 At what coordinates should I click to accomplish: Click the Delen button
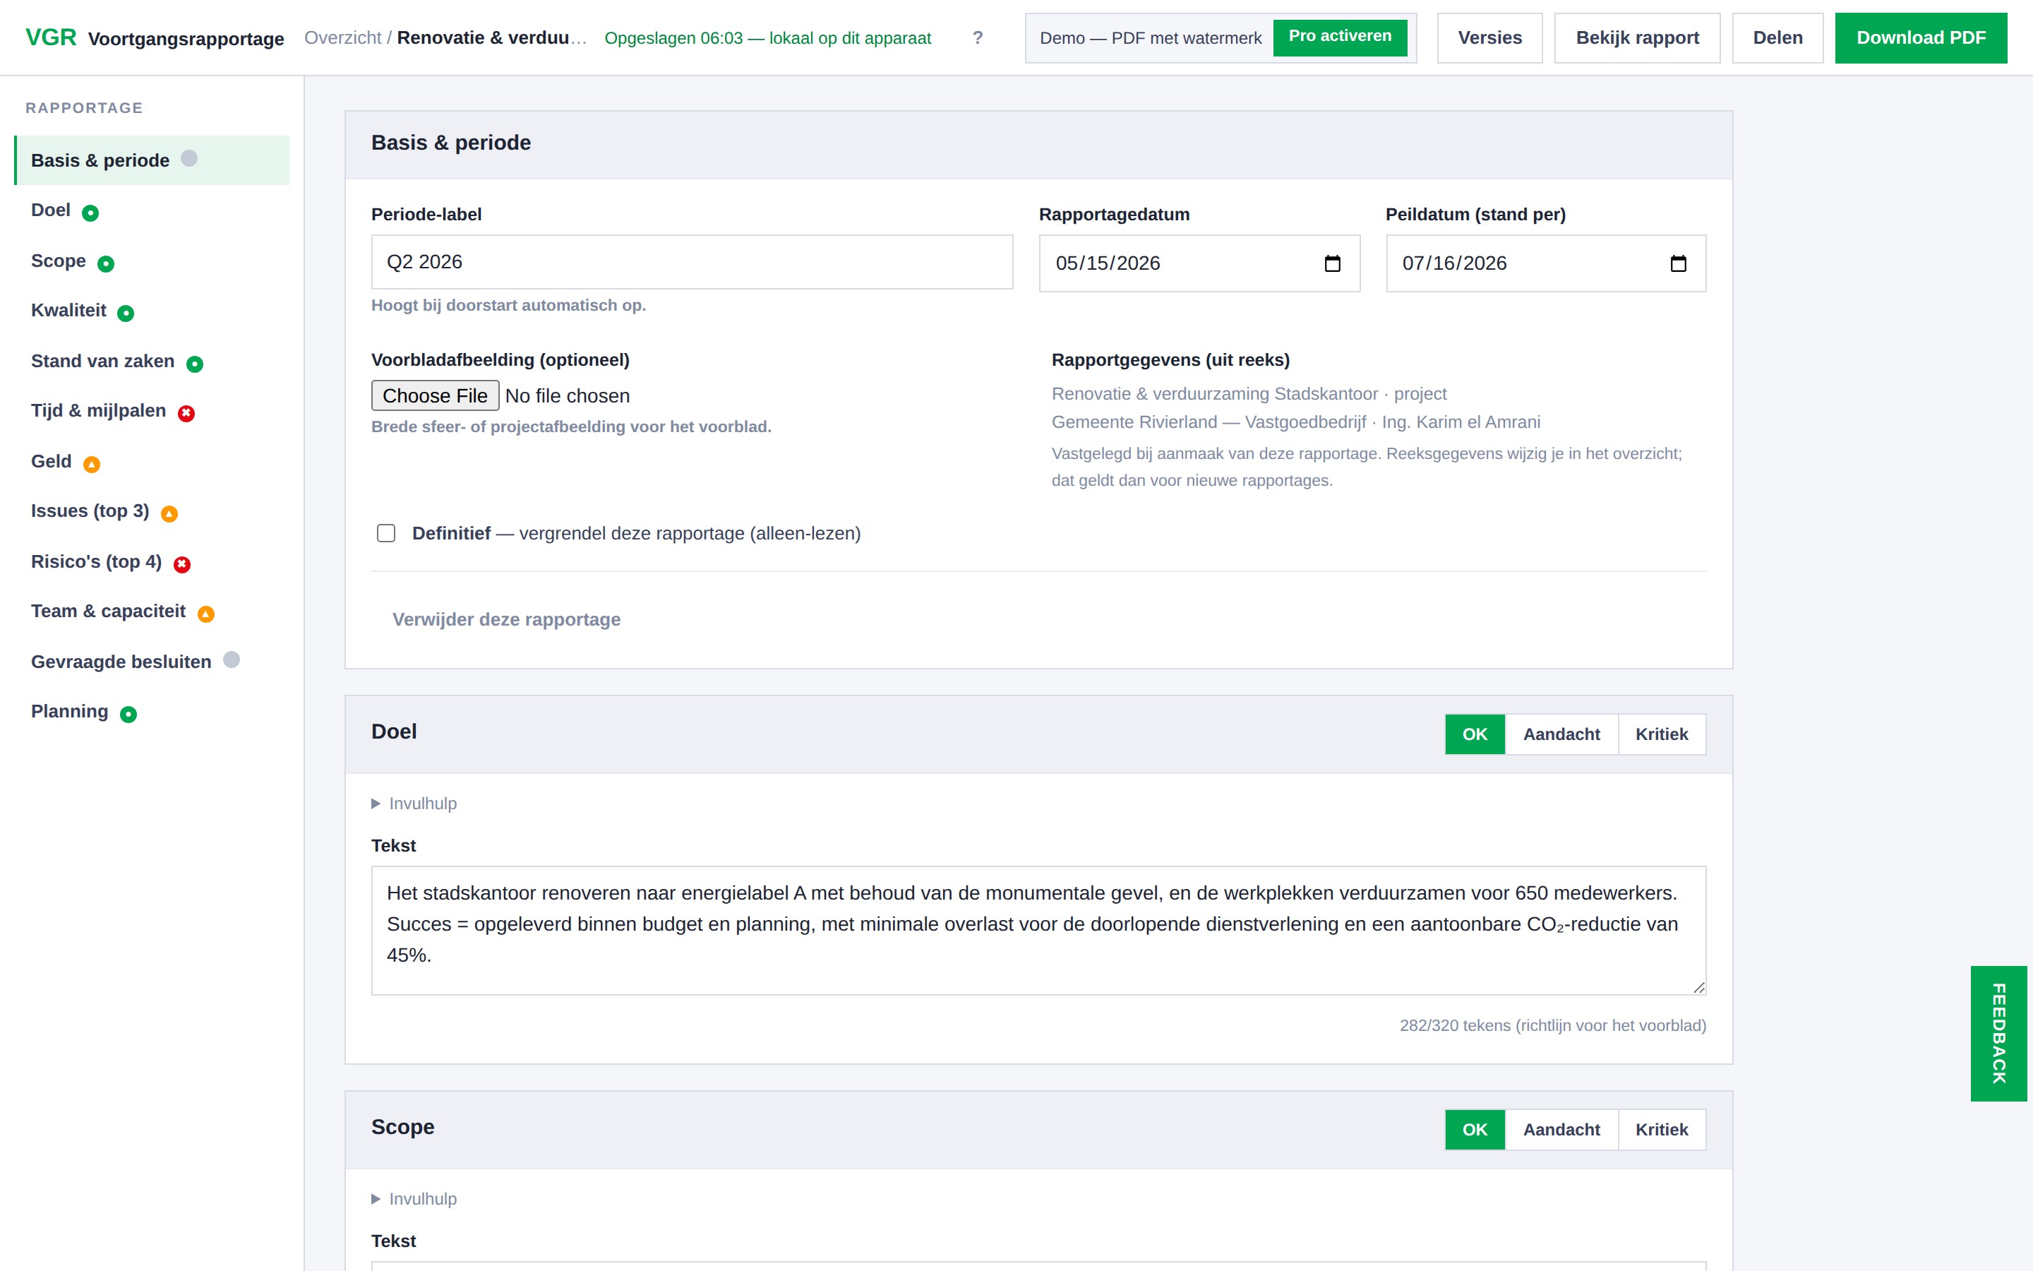click(x=1777, y=38)
